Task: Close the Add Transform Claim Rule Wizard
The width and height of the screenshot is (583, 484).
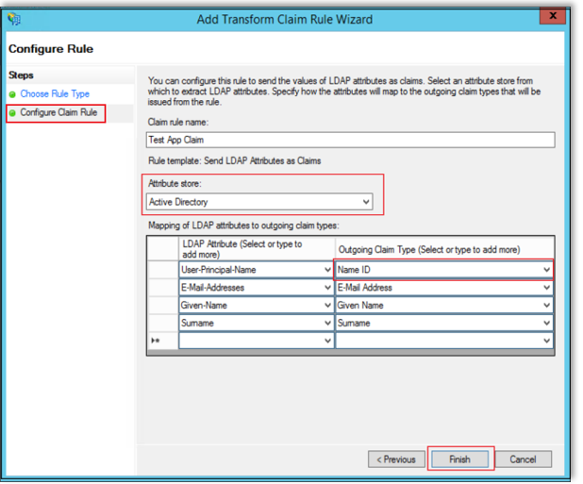Action: click(553, 16)
